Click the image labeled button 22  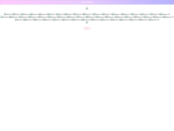[x=24, y=17]
